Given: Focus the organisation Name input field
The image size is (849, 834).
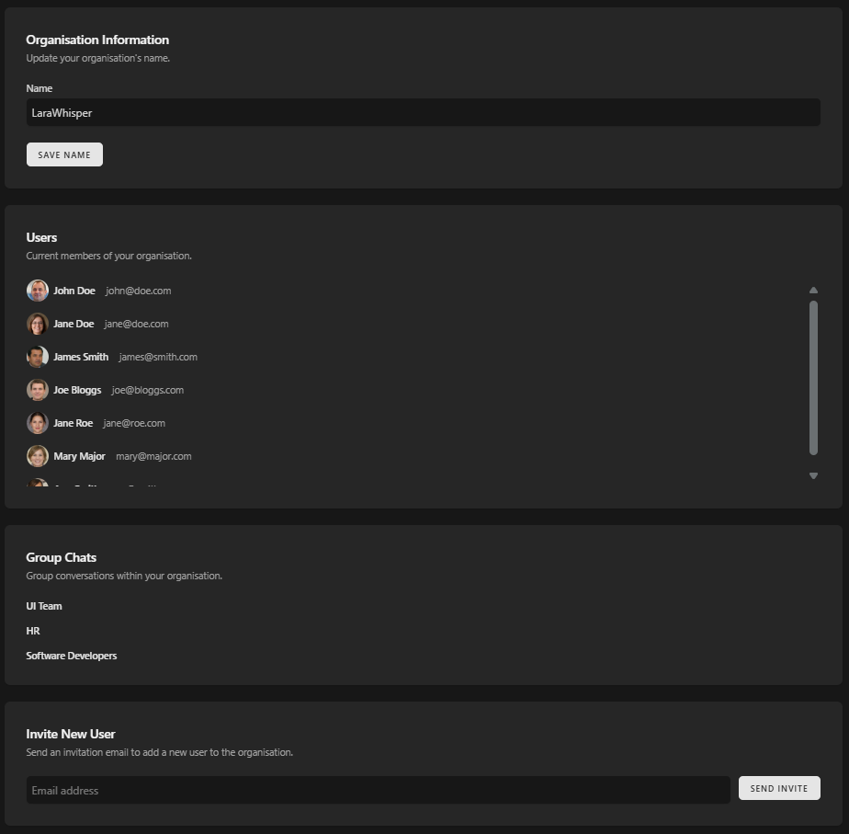Looking at the screenshot, I should coord(423,113).
